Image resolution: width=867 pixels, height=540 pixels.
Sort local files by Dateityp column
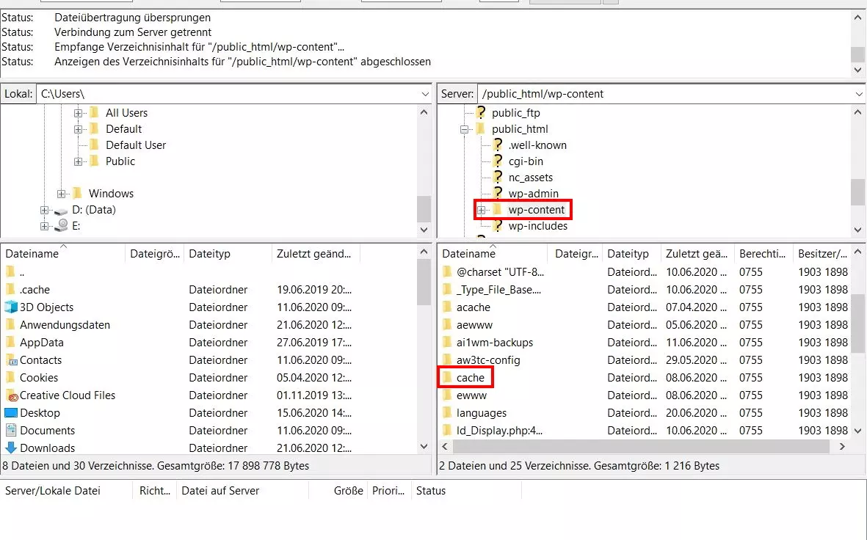pyautogui.click(x=228, y=254)
